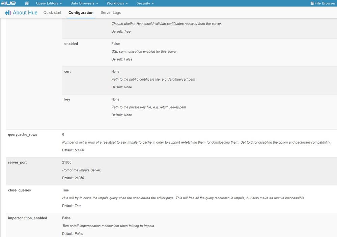The height and width of the screenshot is (237, 337).
Task: Click the close_queries setting label
Action: click(19, 190)
